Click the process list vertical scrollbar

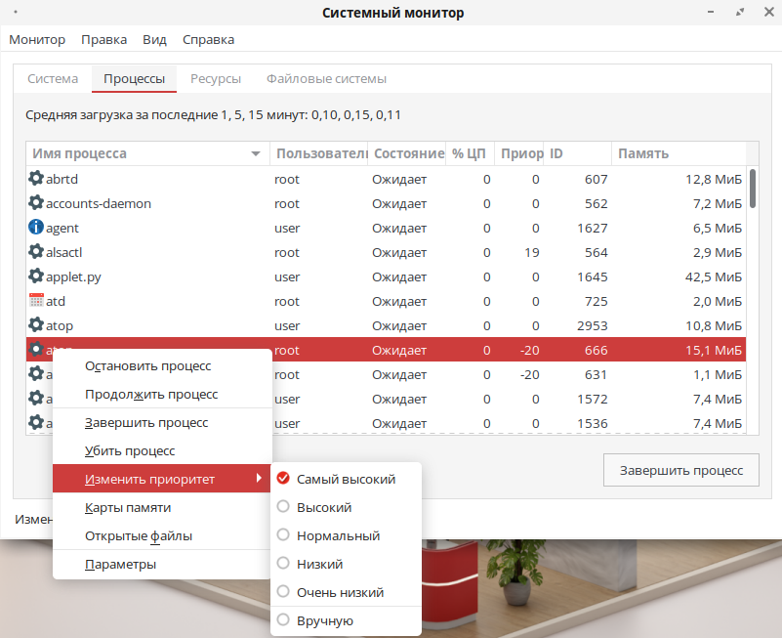(x=753, y=188)
